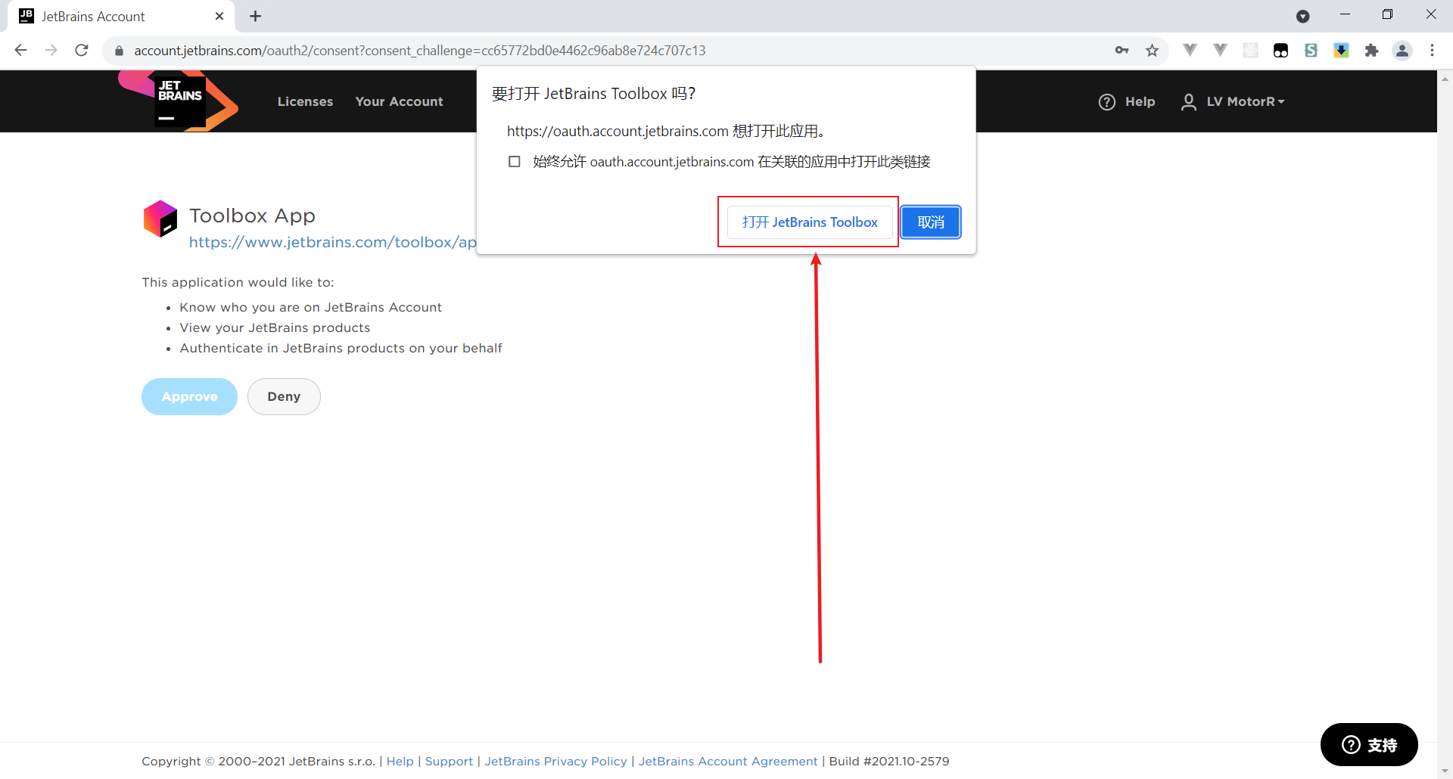This screenshot has height=779, width=1453.
Task: Click the Help question mark icon
Action: pos(1107,101)
